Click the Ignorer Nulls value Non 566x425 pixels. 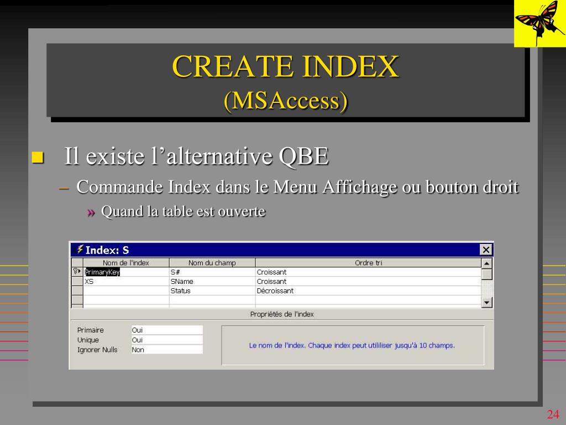tap(167, 350)
